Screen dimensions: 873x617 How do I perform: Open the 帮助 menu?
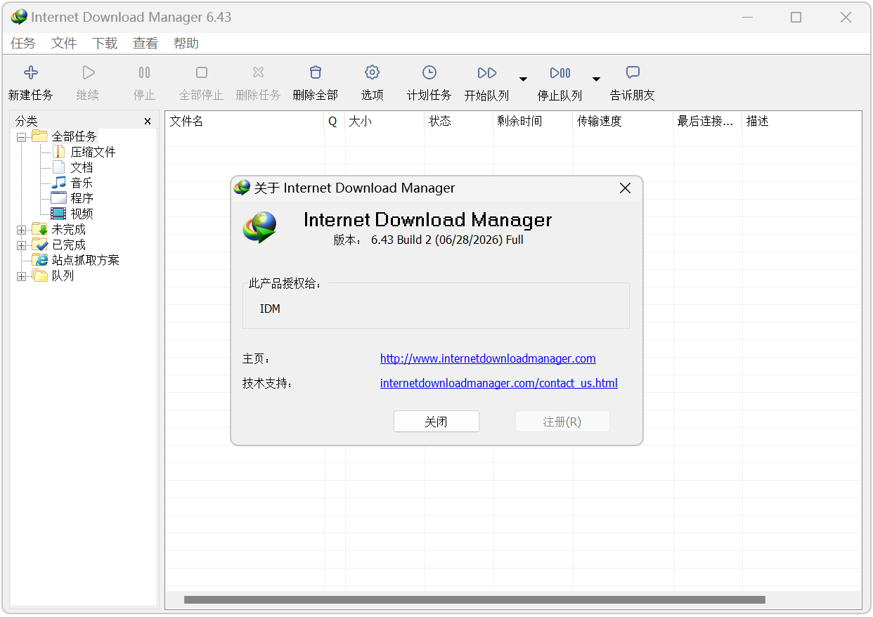[186, 44]
